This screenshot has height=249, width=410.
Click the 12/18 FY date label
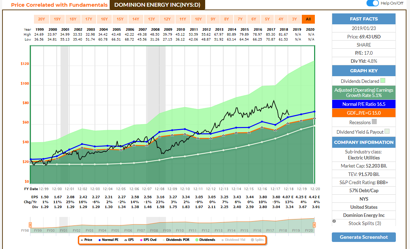tap(289, 189)
